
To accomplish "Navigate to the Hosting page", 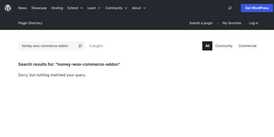I will (x=57, y=8).
